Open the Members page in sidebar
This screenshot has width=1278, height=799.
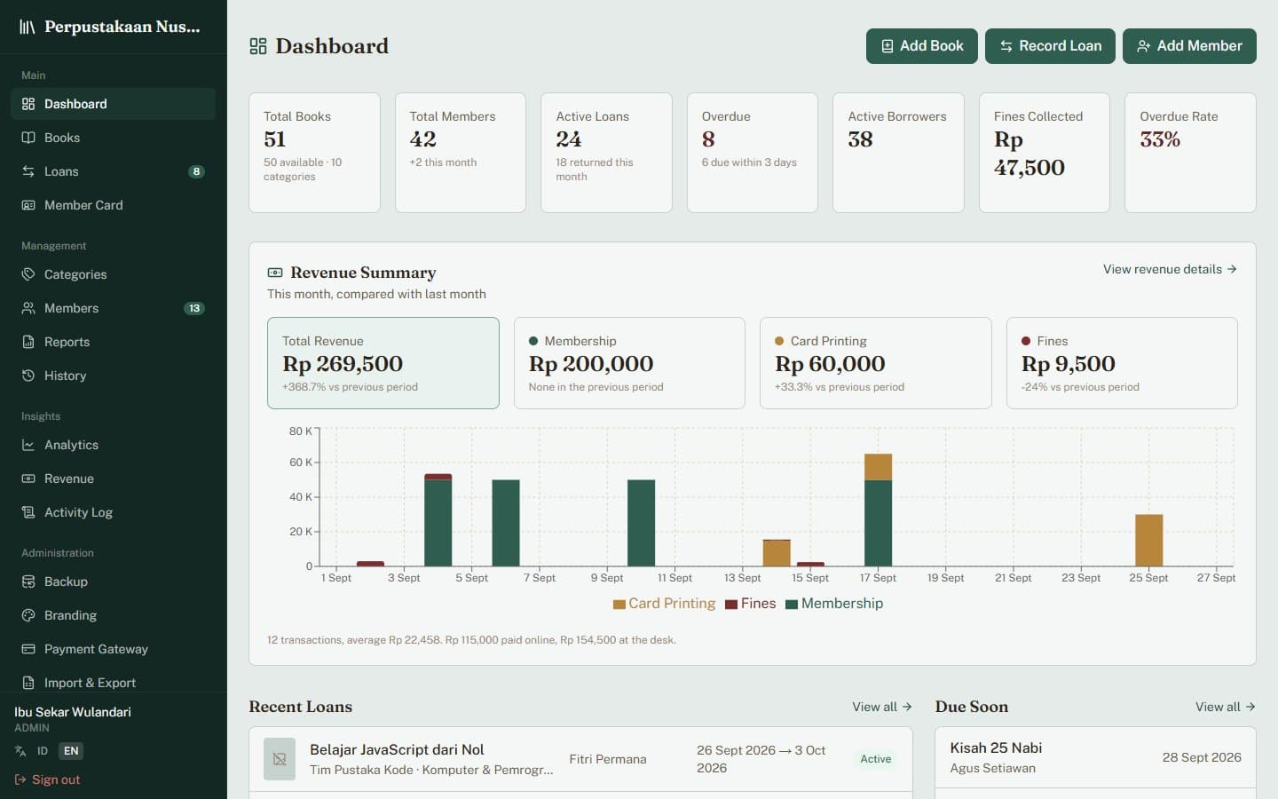pos(113,308)
